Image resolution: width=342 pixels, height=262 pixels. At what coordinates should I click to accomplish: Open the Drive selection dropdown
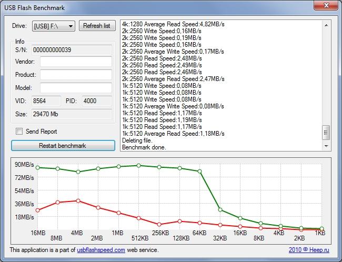(x=53, y=26)
